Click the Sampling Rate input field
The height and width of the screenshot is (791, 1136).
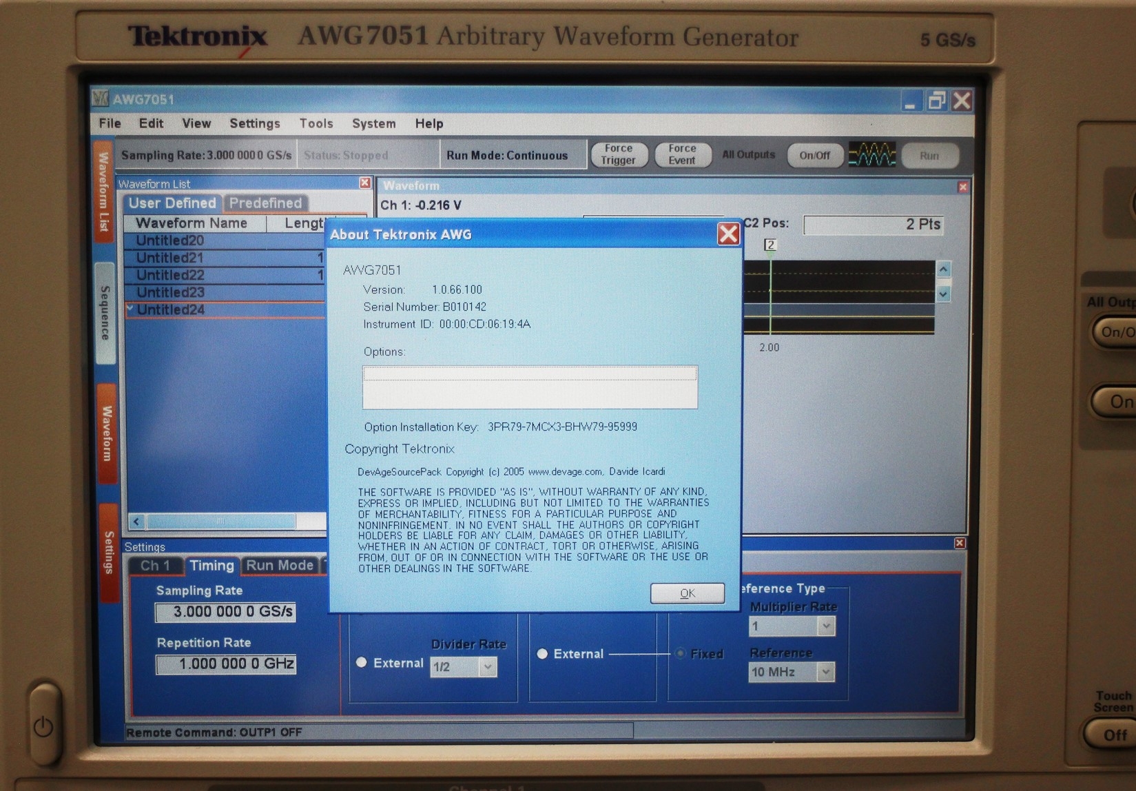tap(225, 612)
